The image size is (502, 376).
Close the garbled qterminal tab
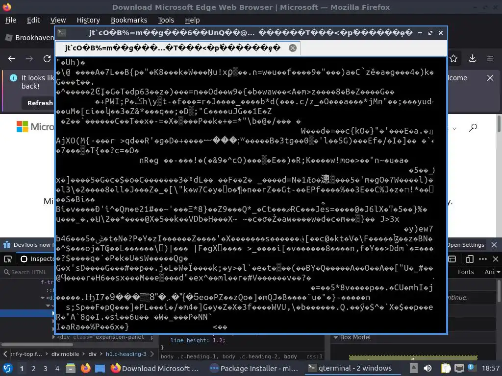click(x=293, y=48)
